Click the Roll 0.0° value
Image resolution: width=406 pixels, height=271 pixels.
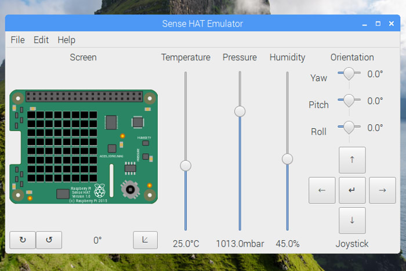375,128
